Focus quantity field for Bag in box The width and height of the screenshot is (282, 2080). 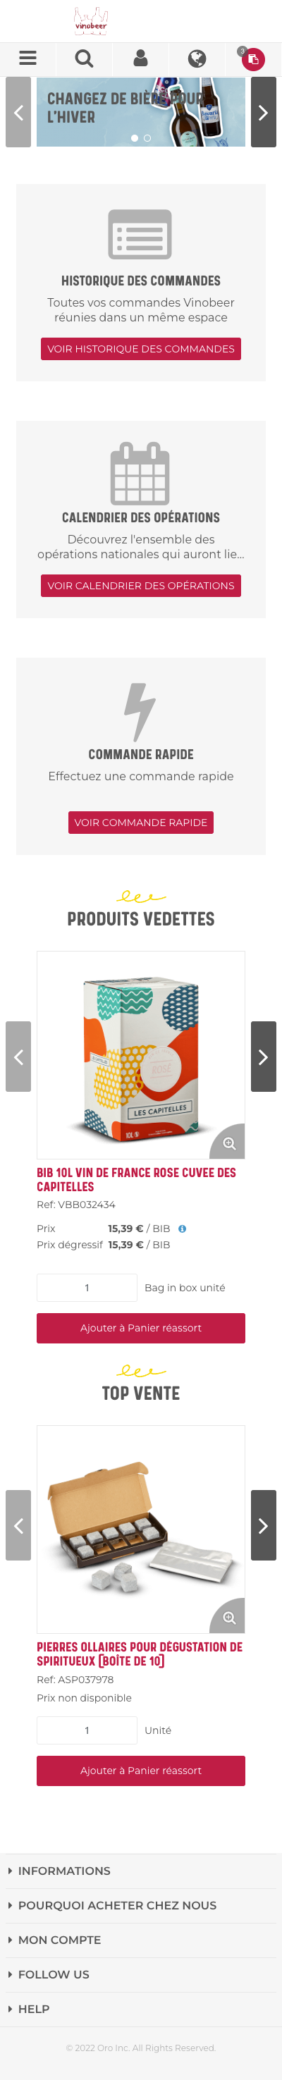click(x=87, y=1288)
